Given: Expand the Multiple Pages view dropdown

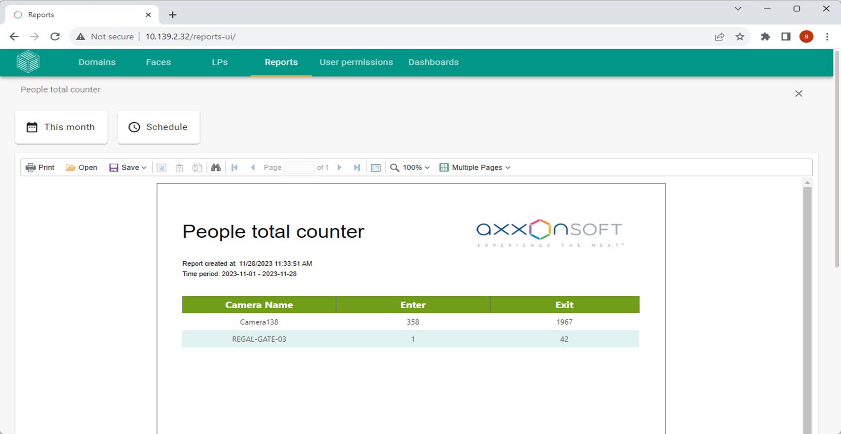Looking at the screenshot, I should click(x=475, y=167).
